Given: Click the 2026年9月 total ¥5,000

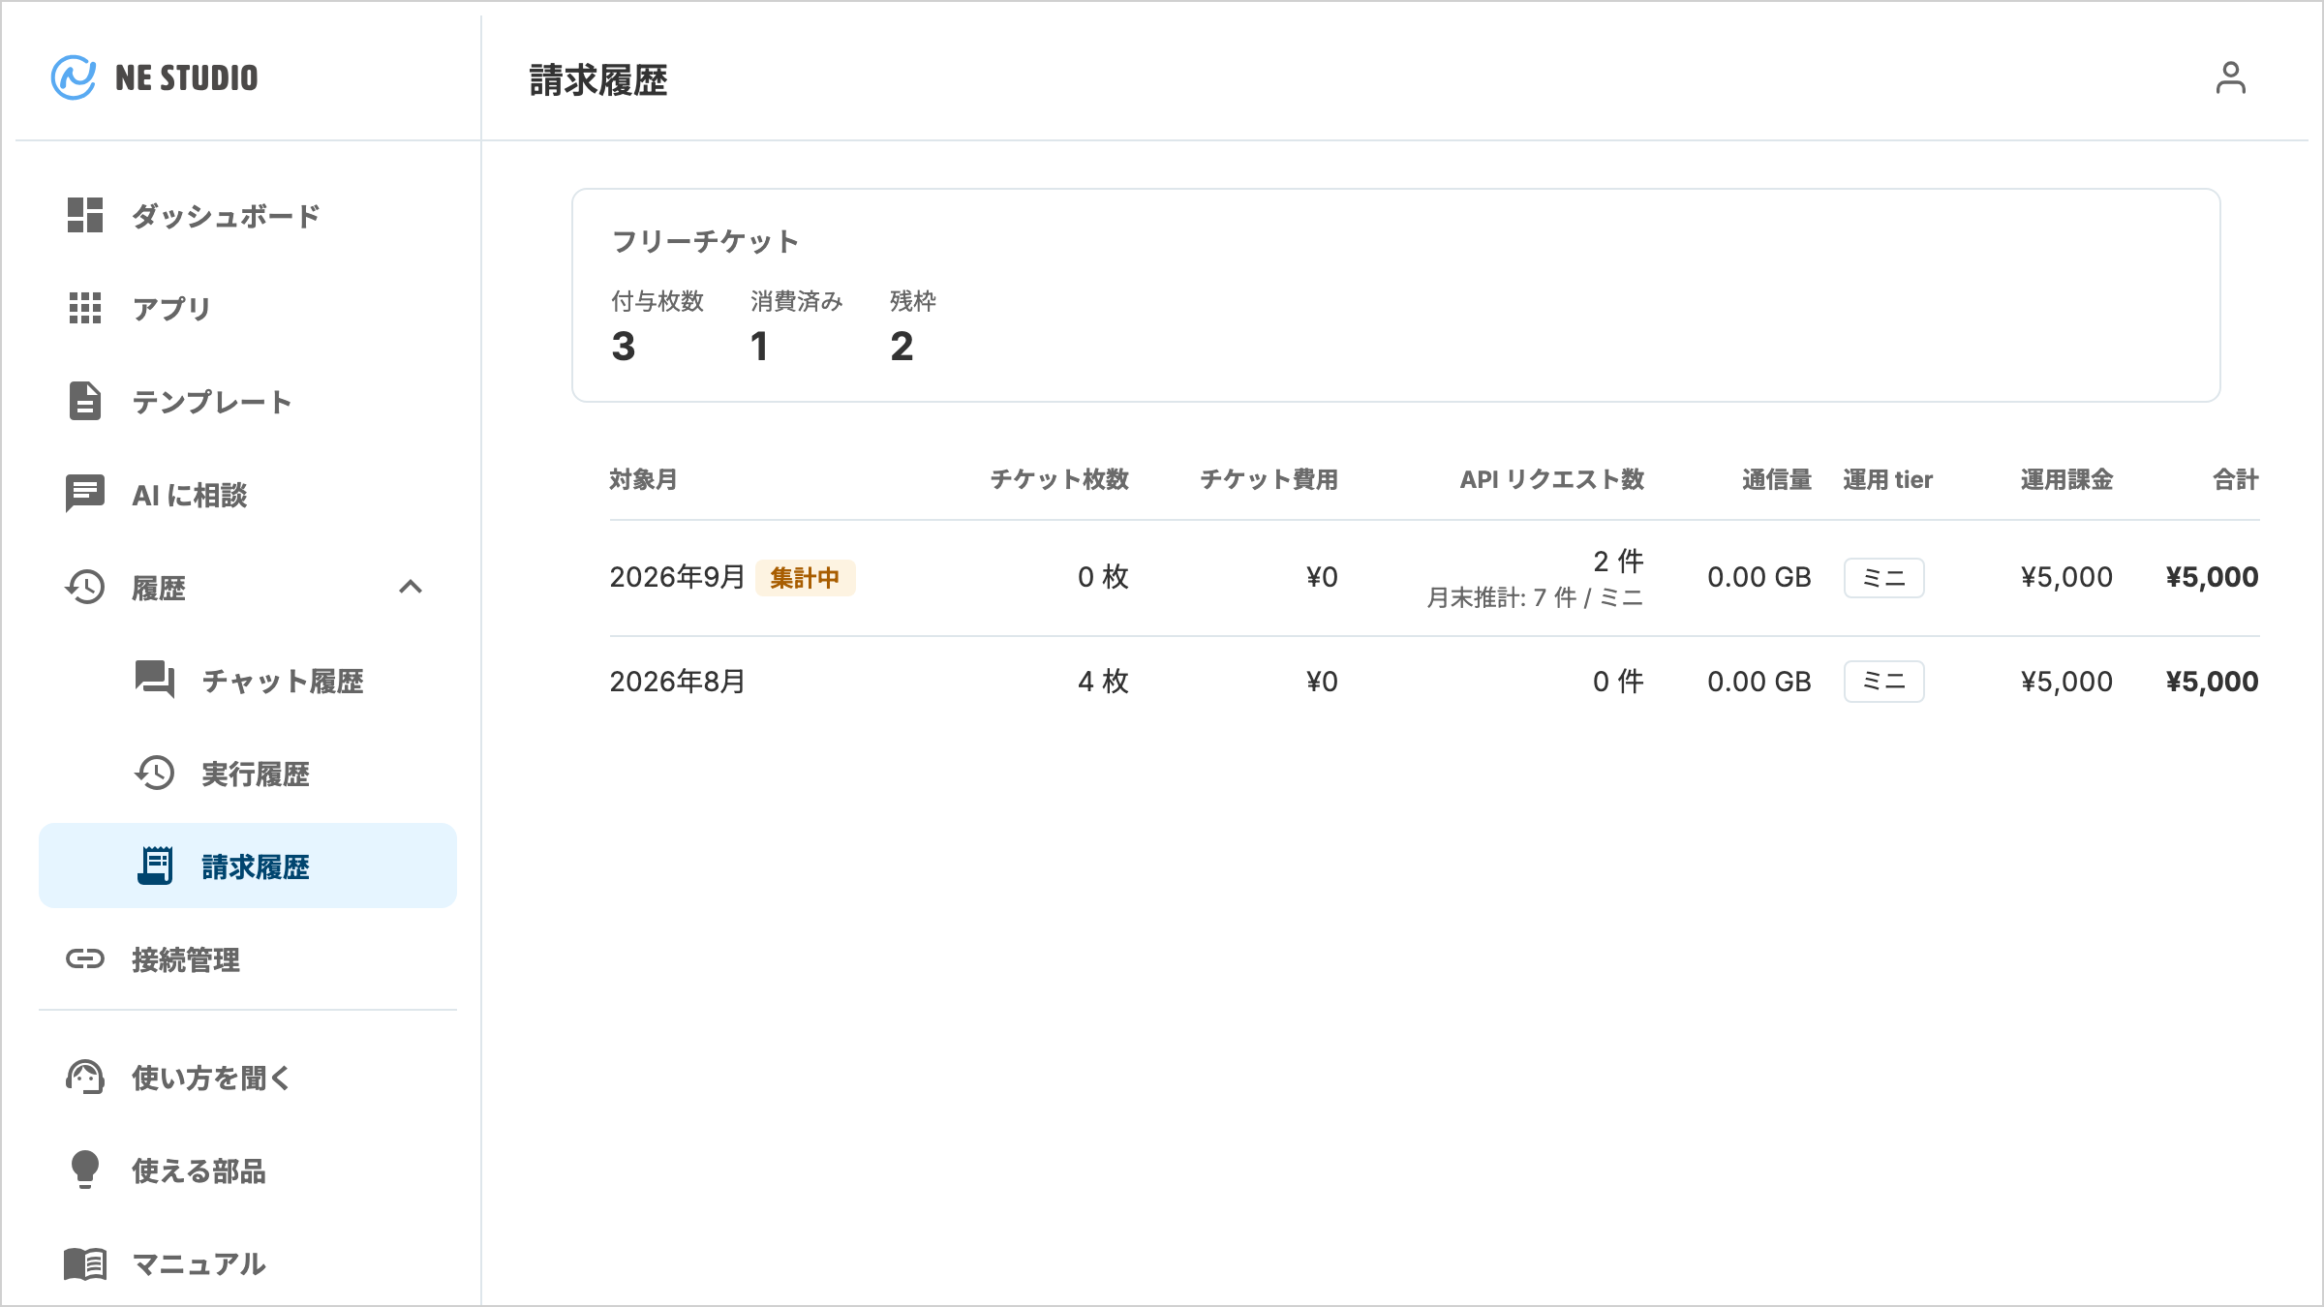Looking at the screenshot, I should coord(2212,577).
